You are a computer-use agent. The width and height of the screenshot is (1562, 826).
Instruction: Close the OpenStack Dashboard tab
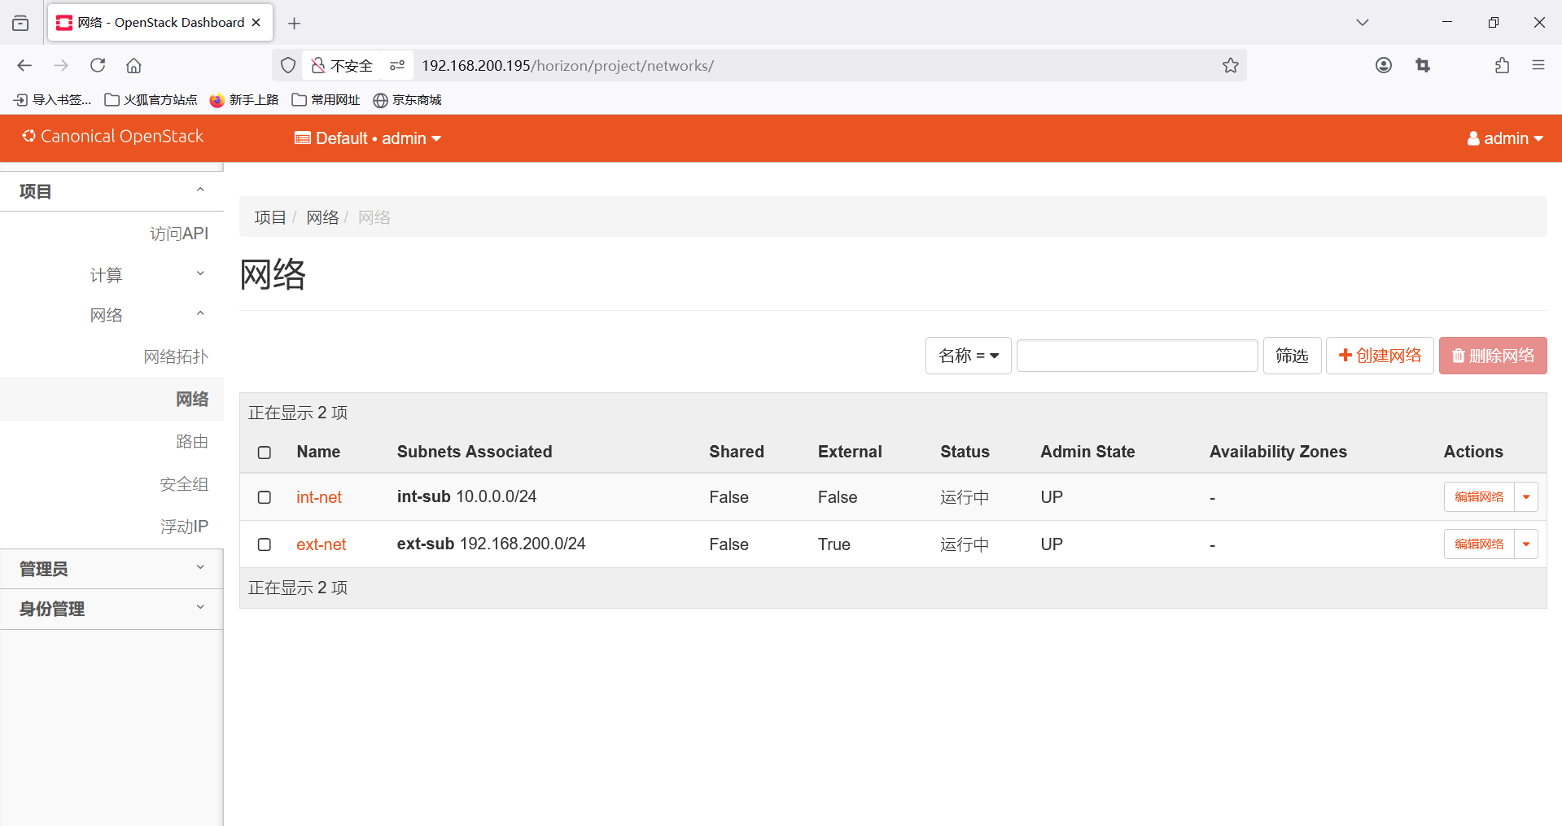click(x=256, y=23)
